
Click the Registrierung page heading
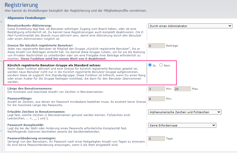(x=21, y=5)
